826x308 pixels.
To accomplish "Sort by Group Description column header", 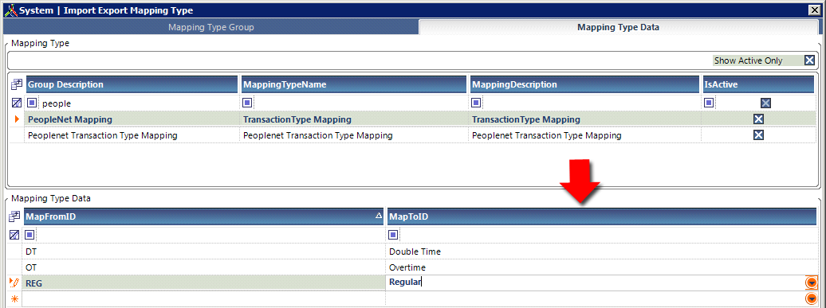I will pos(132,84).
